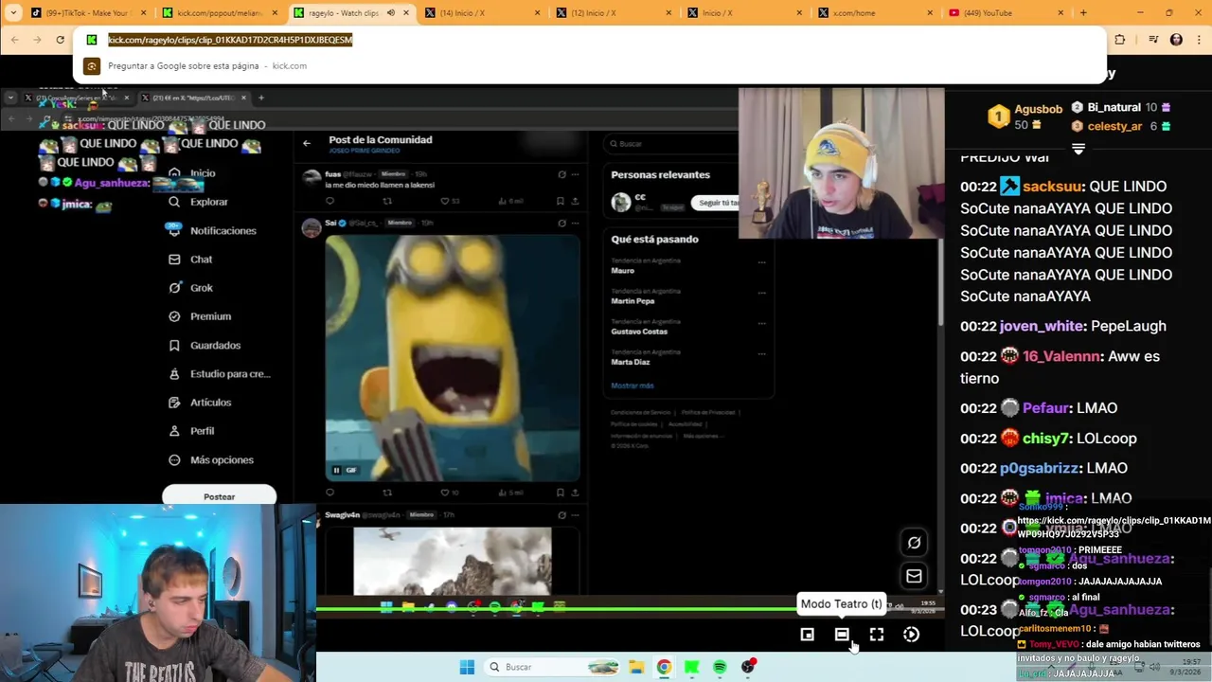Like the minion GIF post heart icon
1212x682 pixels.
point(445,493)
